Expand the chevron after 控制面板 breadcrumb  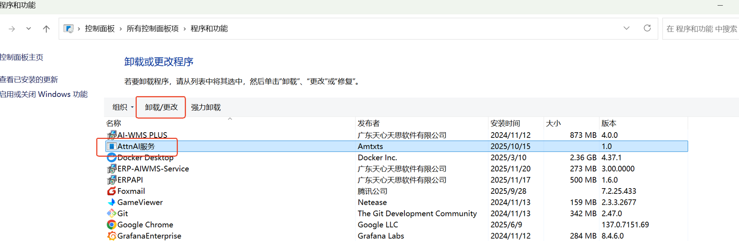(121, 29)
